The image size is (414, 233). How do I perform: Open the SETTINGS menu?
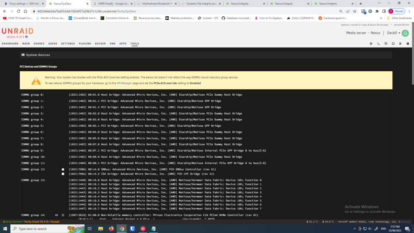coord(68,43)
